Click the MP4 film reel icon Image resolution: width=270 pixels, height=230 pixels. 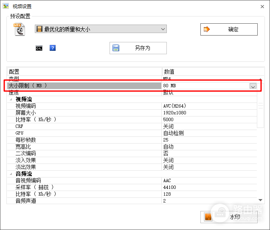[x=19, y=29]
